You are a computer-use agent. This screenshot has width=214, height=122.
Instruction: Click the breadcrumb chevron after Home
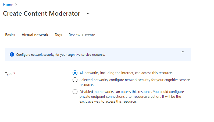16,5
